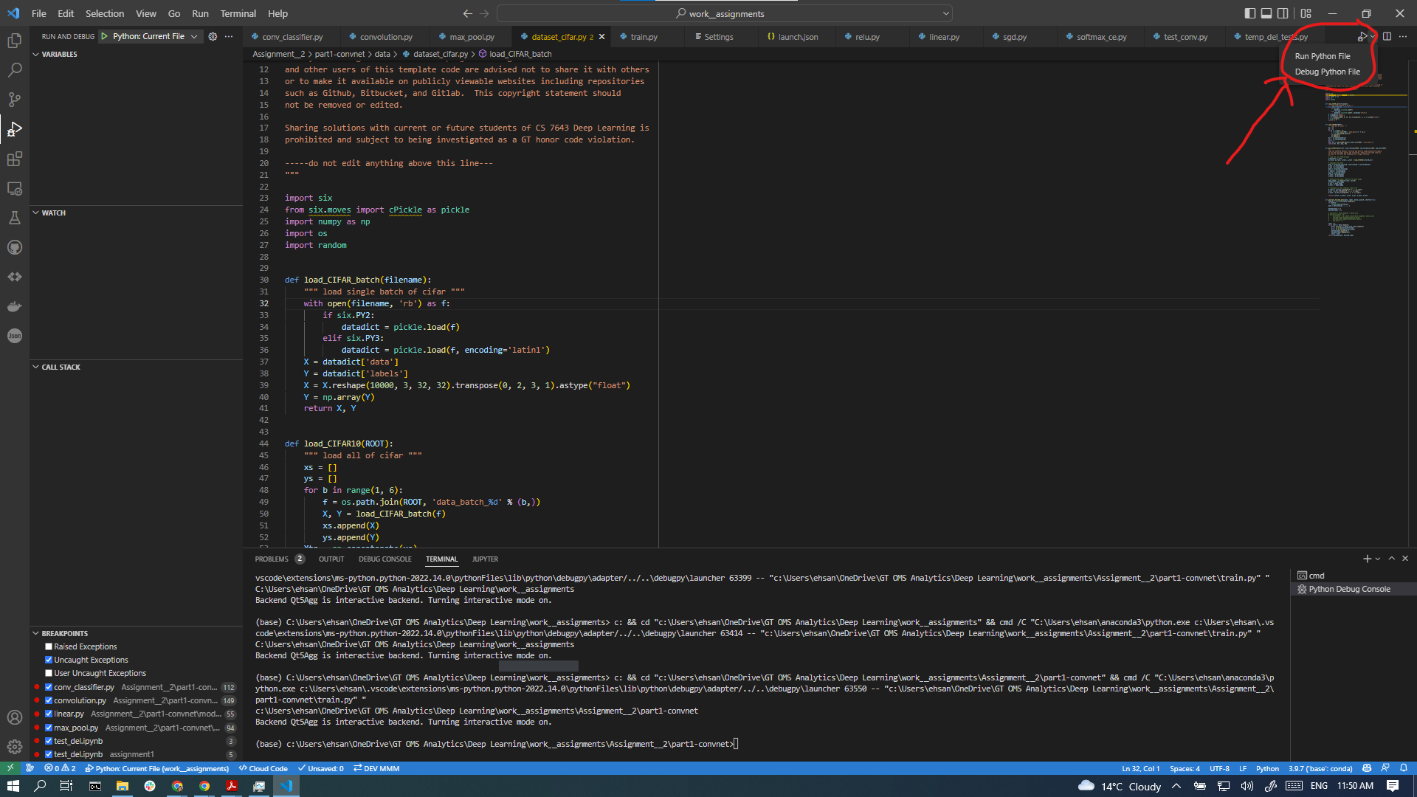
Task: Click the Cloud Code status item
Action: pos(263,768)
